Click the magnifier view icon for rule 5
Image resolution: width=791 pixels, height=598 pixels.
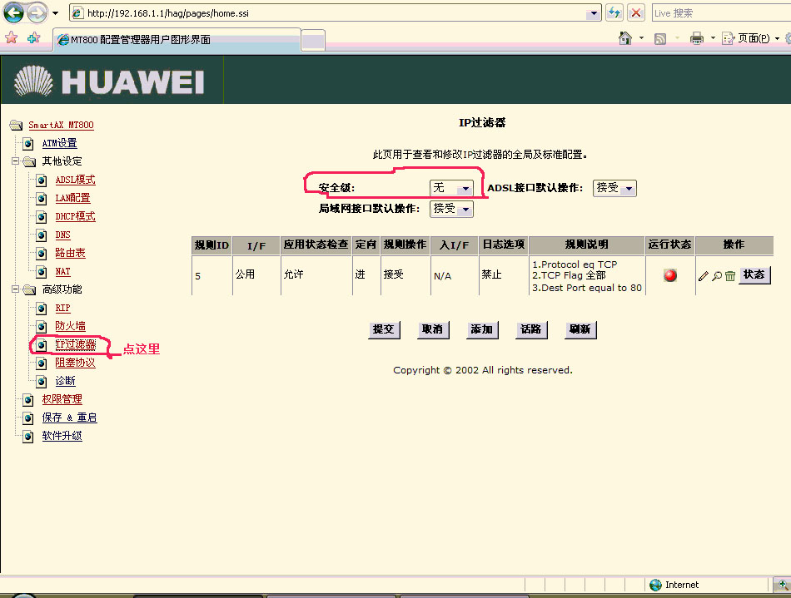click(x=716, y=276)
